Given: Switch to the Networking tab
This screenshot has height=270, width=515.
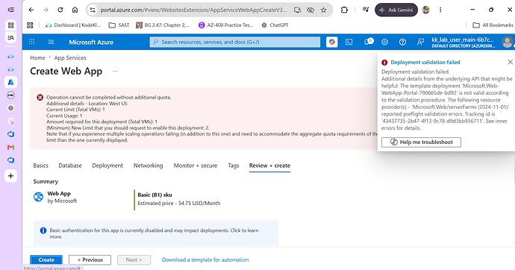Looking at the screenshot, I should click(x=148, y=166).
